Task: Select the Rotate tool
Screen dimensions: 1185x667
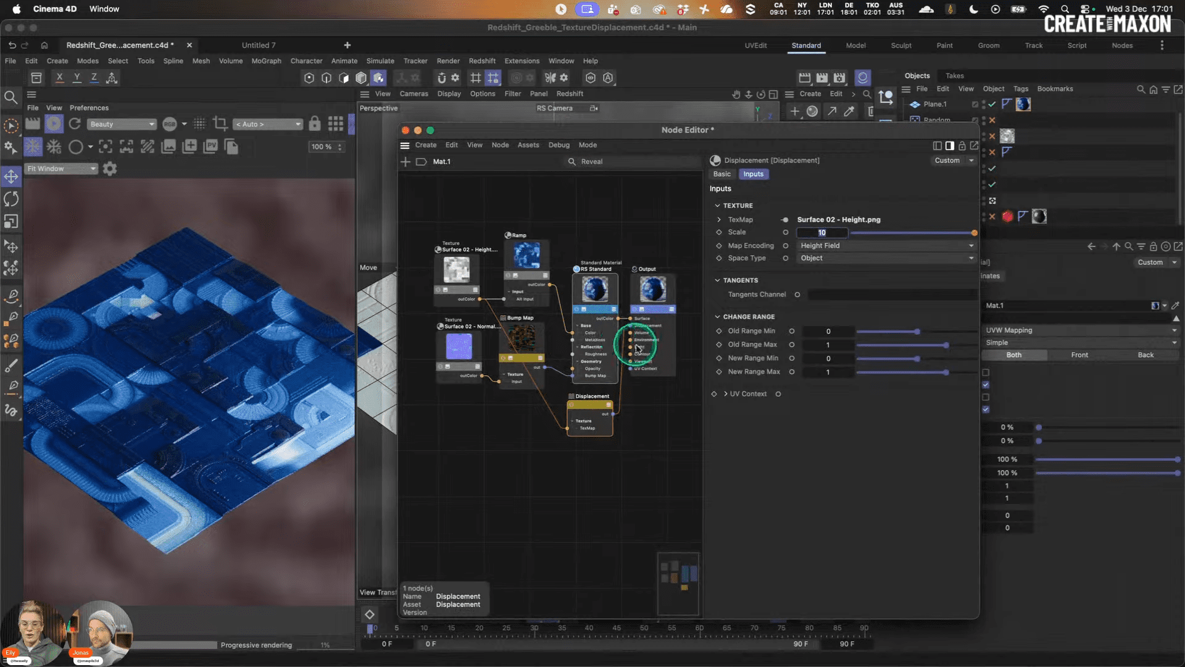Action: [x=11, y=199]
